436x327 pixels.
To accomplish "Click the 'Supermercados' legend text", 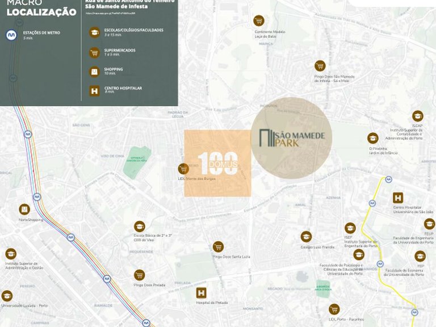I will click(120, 51).
